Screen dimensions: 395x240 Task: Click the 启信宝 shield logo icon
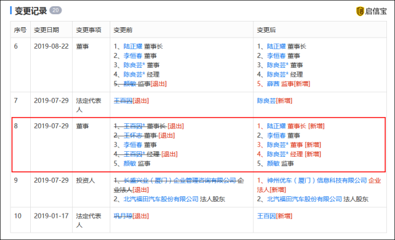click(360, 11)
